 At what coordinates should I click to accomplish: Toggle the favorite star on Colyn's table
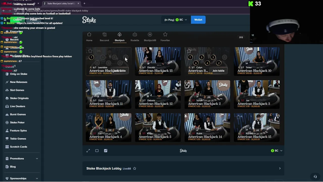coord(189,51)
